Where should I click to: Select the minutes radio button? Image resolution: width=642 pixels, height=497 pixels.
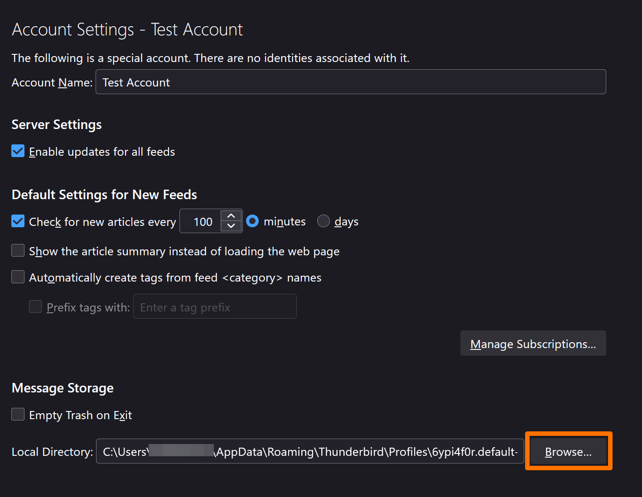252,221
